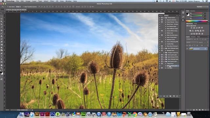Select the Crop tool in the toolbox

point(1,24)
